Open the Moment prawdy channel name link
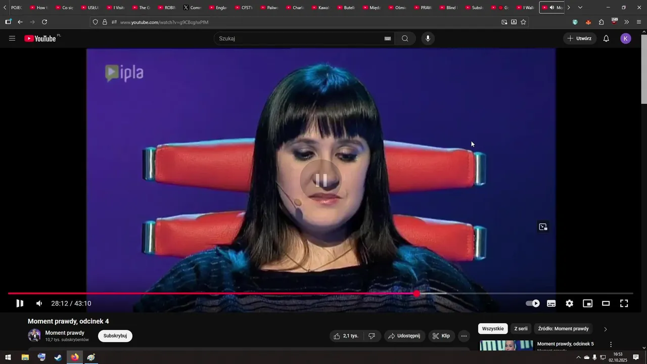The width and height of the screenshot is (647, 364). point(65,333)
